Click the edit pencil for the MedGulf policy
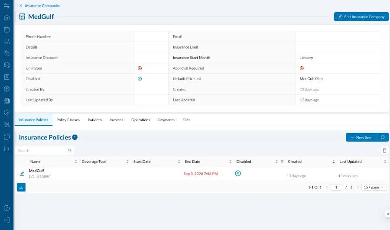Screen dimensions: 390x230 point(22,174)
